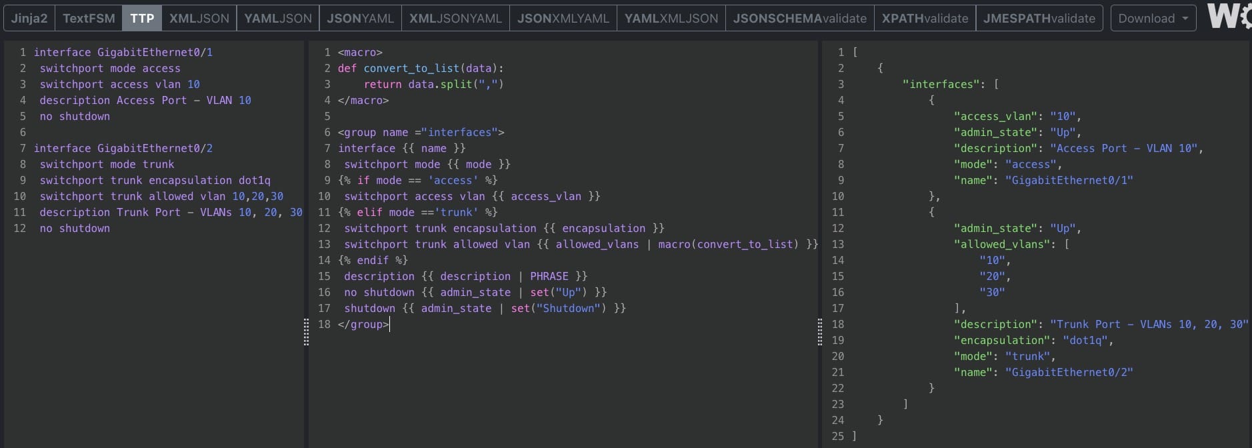The width and height of the screenshot is (1252, 448).
Task: Open the XMLJSON converter tab
Action: tap(199, 19)
